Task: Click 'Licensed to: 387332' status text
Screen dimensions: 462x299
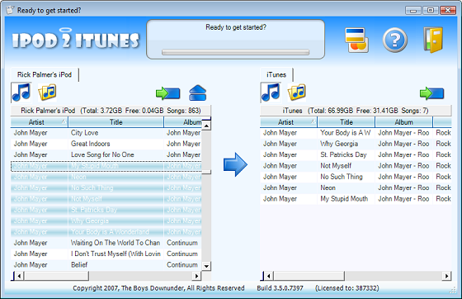Action: [x=347, y=288]
